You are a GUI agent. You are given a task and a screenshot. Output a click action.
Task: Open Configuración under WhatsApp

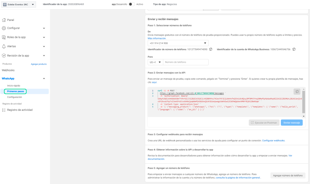(14, 97)
